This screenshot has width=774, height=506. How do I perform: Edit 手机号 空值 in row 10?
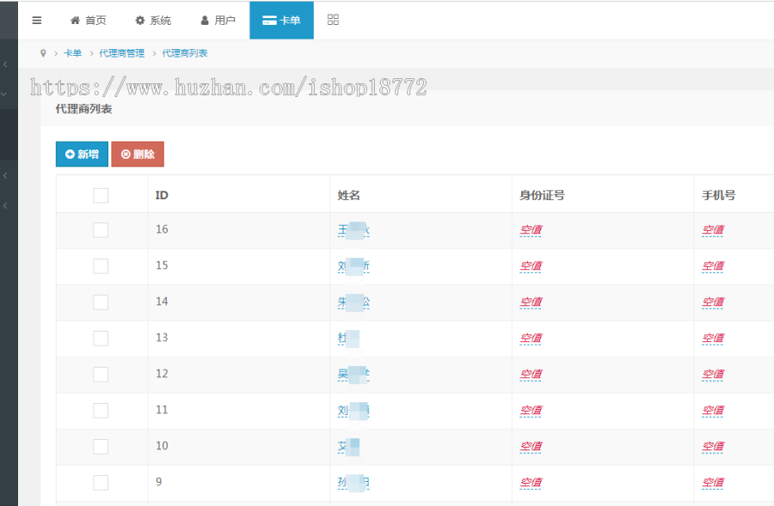pos(713,447)
